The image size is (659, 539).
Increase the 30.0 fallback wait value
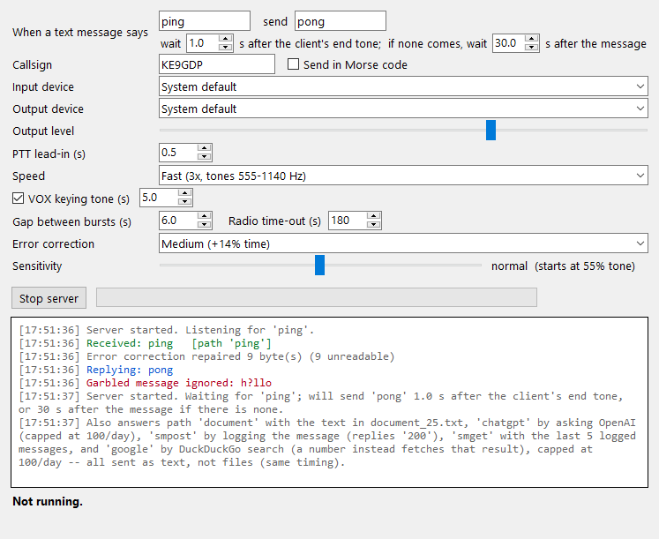coord(532,39)
